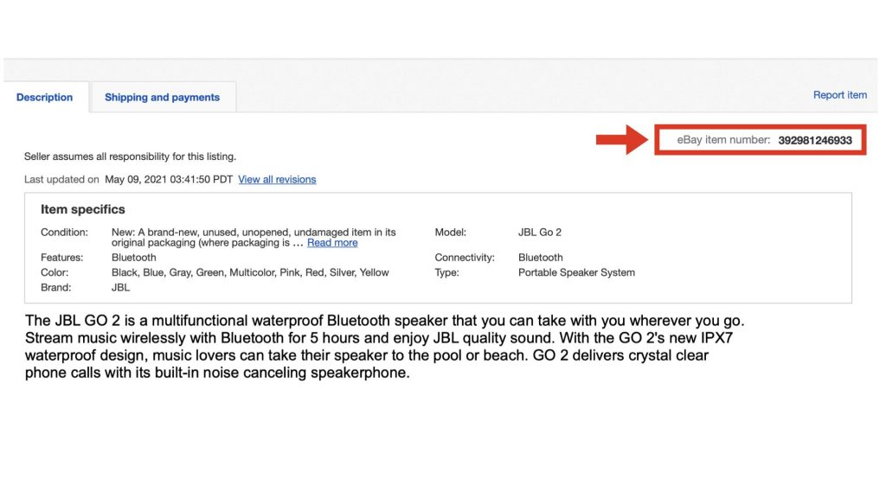Viewport: 886px width, 498px height.
Task: Click the Condition description text
Action: tap(254, 238)
